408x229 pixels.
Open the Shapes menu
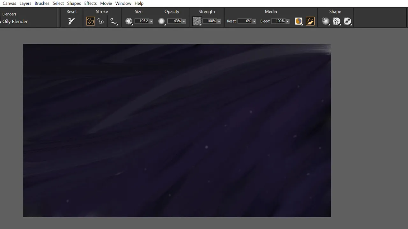[x=74, y=3]
